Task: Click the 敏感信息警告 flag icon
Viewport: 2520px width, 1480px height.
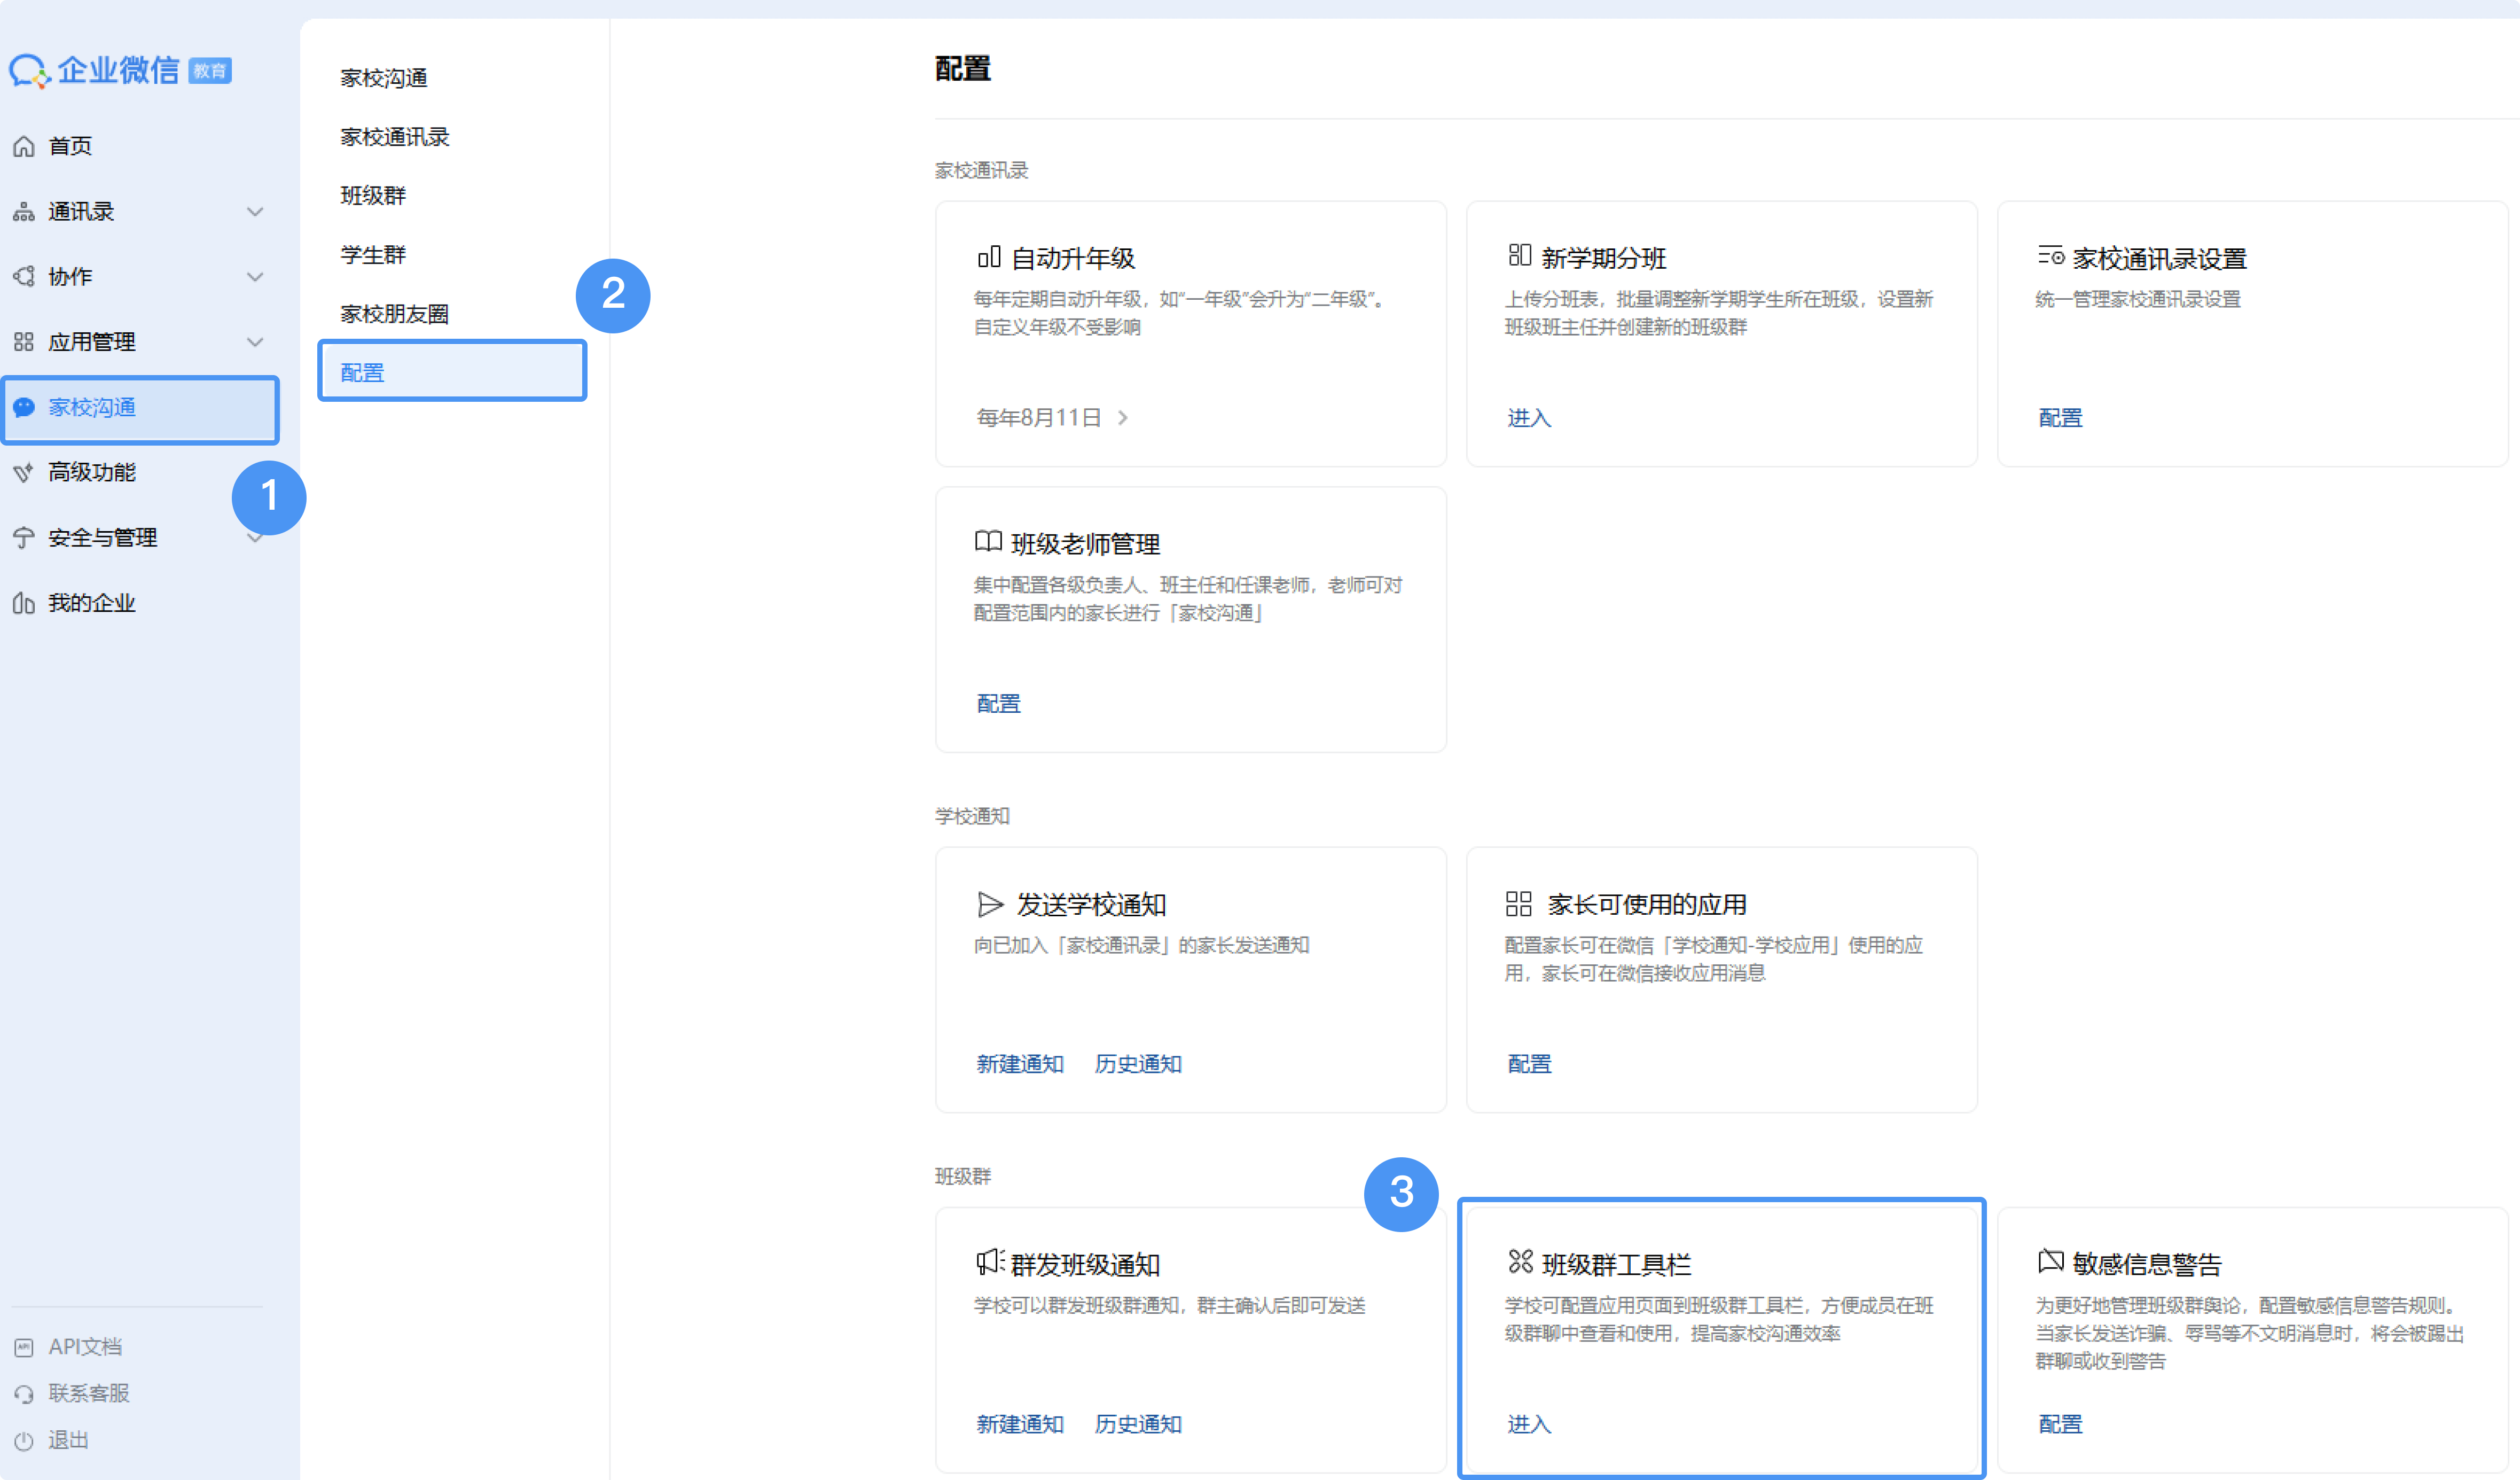Action: 2051,1261
